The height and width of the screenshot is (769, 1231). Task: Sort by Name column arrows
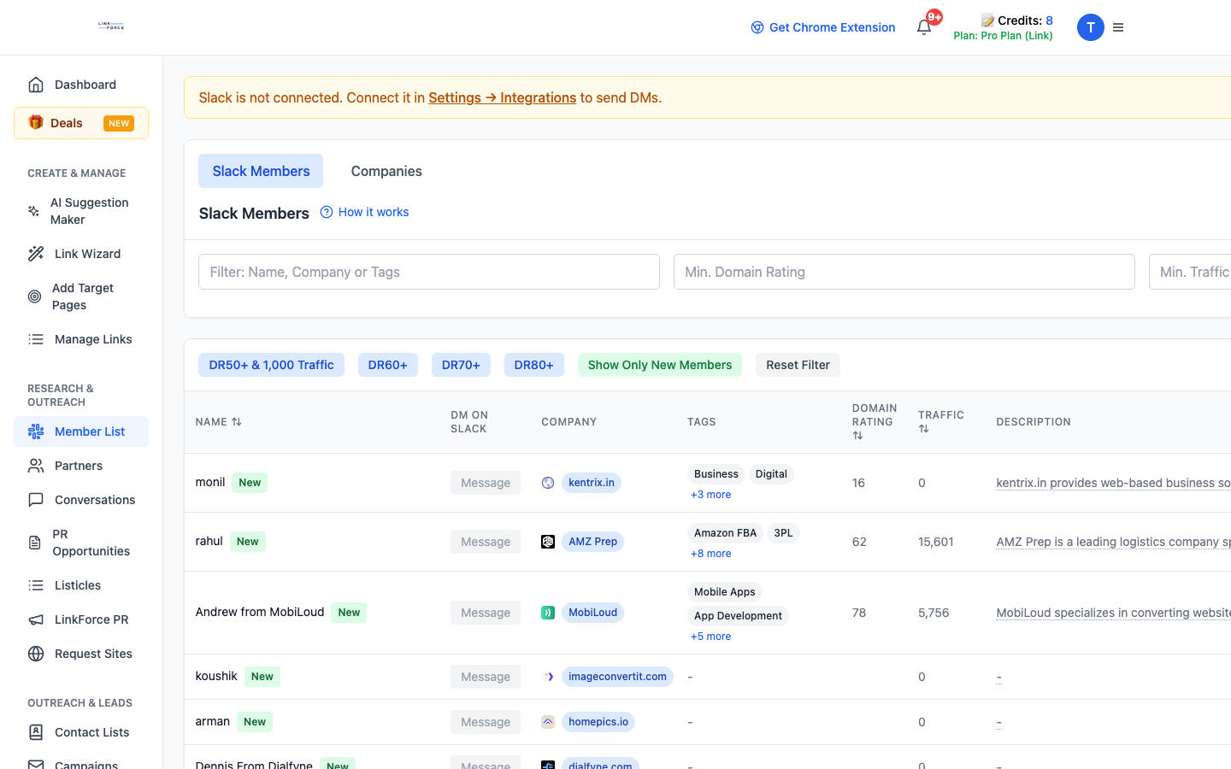coord(237,422)
